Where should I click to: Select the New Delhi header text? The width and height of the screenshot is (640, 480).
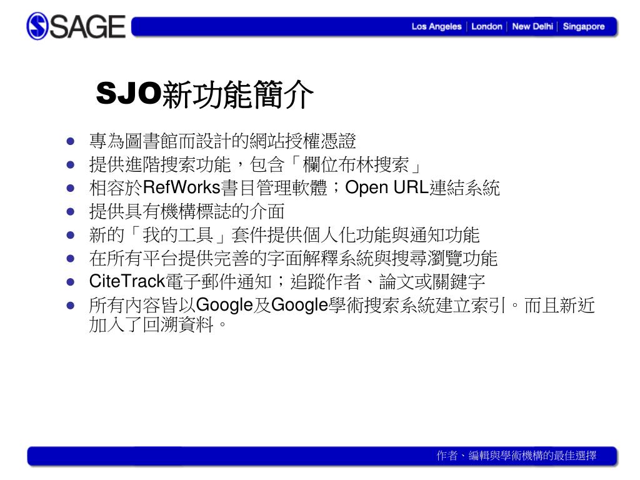(532, 26)
